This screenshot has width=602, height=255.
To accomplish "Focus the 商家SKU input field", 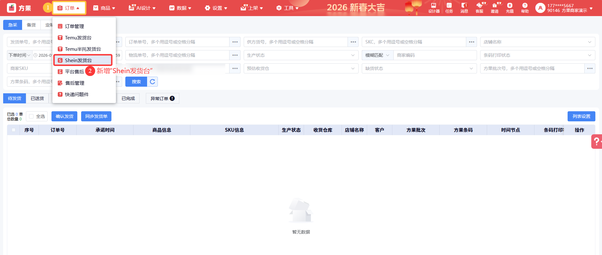I will (30, 68).
